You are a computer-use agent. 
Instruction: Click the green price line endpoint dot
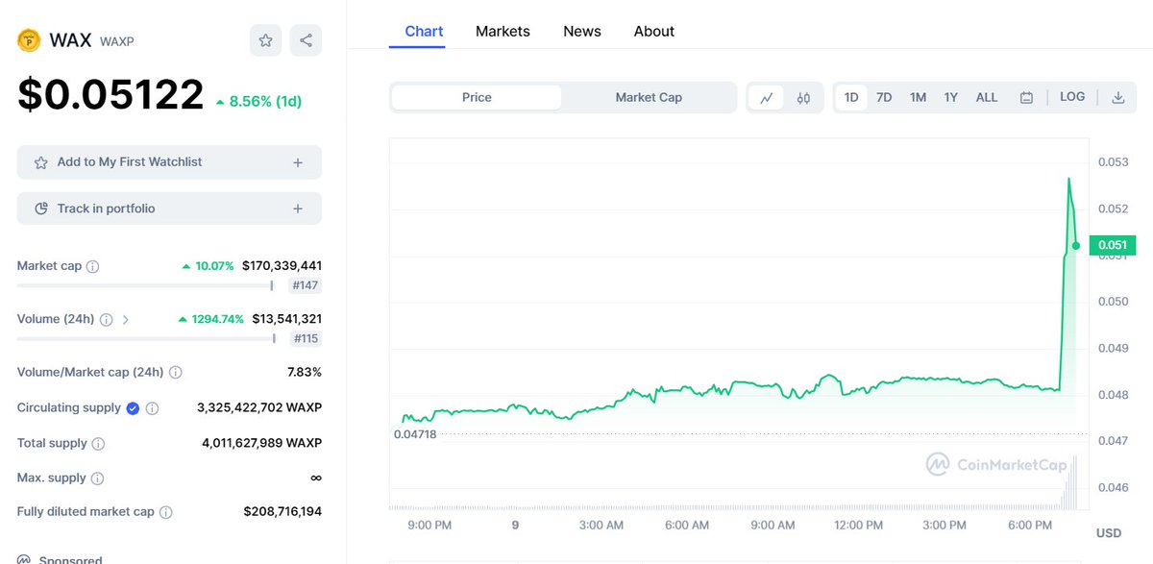tap(1076, 246)
